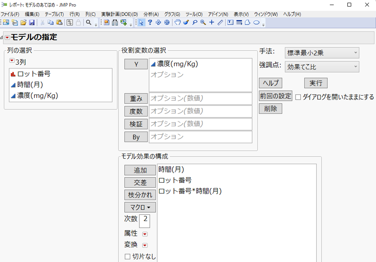
Task: Click the ヘルプ button in dialog
Action: [271, 83]
